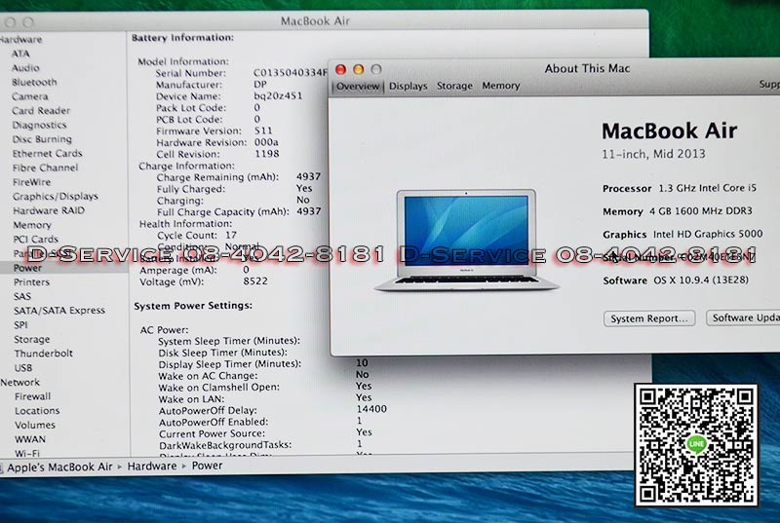Click Hardware in the path bar
The height and width of the screenshot is (523, 780).
pyautogui.click(x=152, y=467)
